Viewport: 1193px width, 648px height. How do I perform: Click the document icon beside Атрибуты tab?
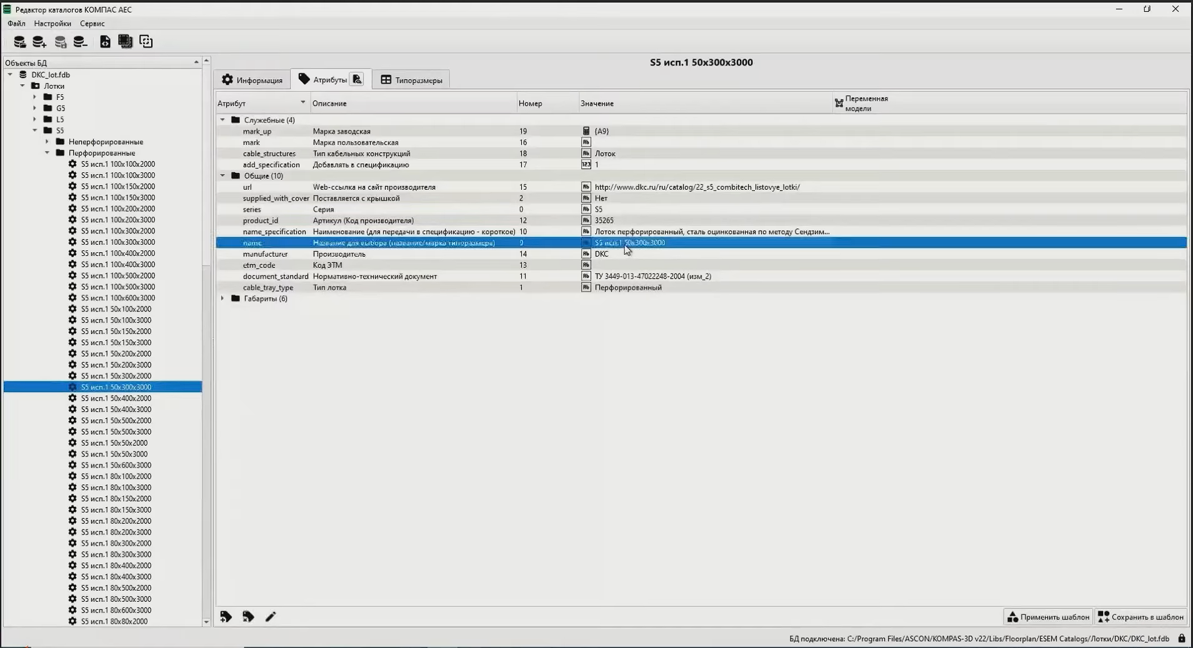[357, 79]
